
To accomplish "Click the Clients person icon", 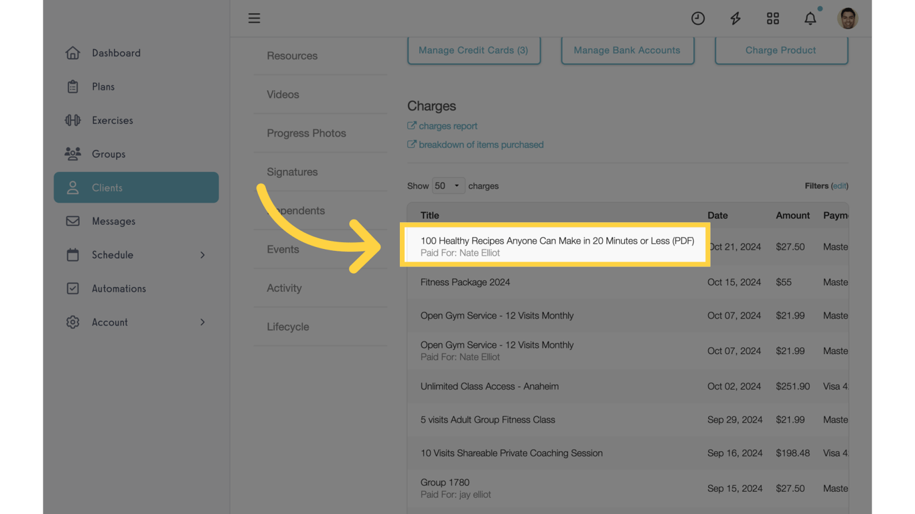I will [72, 187].
